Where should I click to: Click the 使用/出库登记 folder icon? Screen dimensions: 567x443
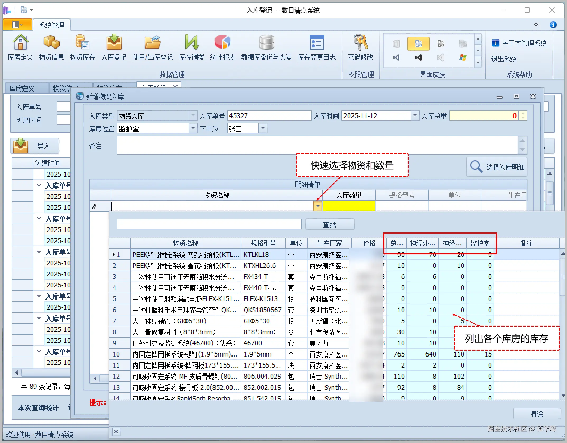click(x=152, y=43)
